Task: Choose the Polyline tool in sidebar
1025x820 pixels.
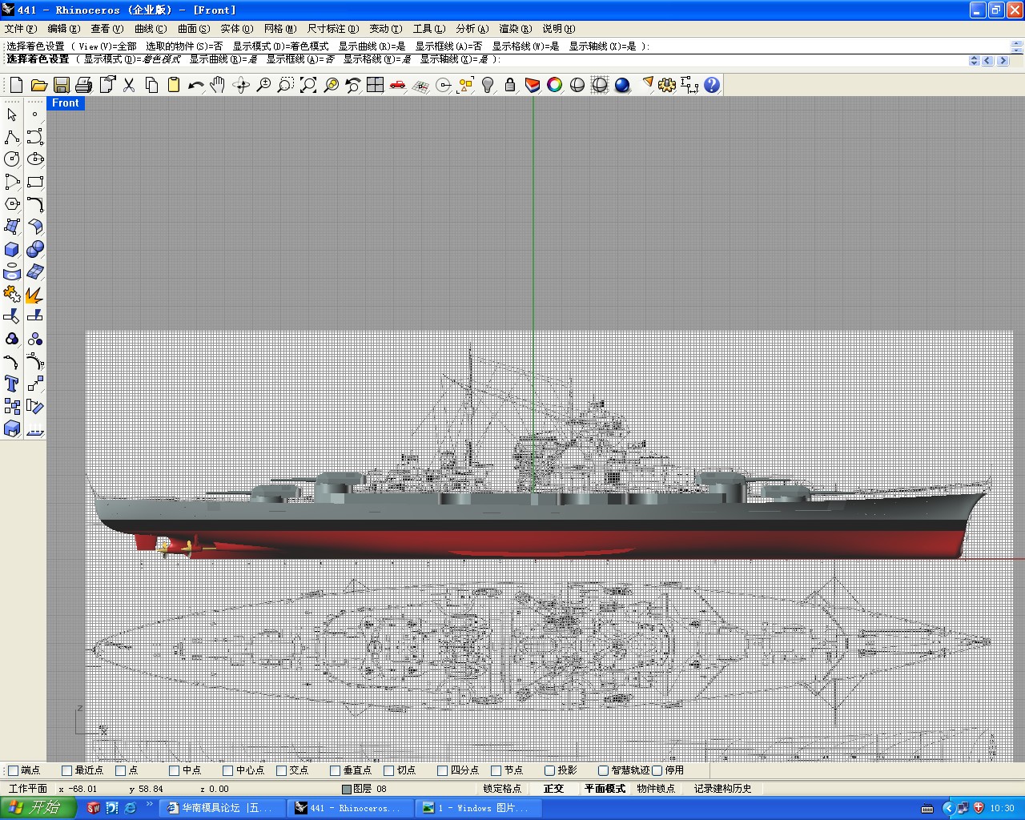Action: [x=12, y=137]
